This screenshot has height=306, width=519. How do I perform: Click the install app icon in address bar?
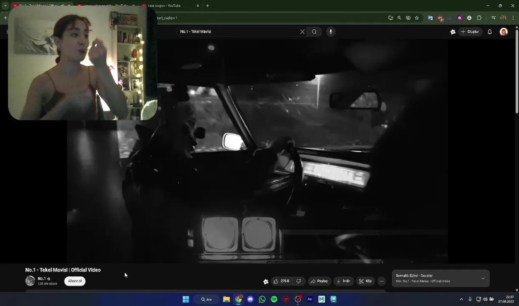(391, 18)
